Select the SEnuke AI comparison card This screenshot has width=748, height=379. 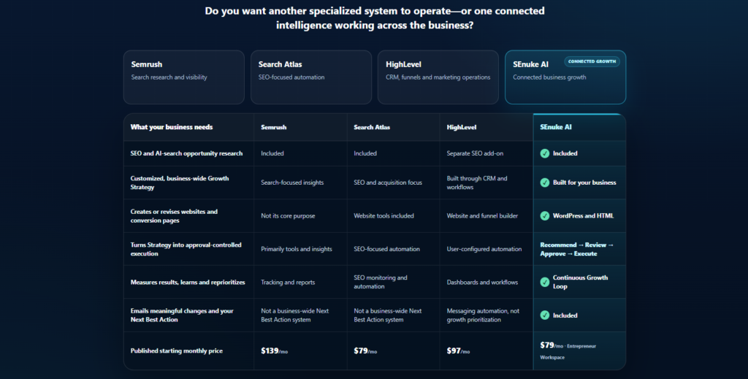[565, 77]
